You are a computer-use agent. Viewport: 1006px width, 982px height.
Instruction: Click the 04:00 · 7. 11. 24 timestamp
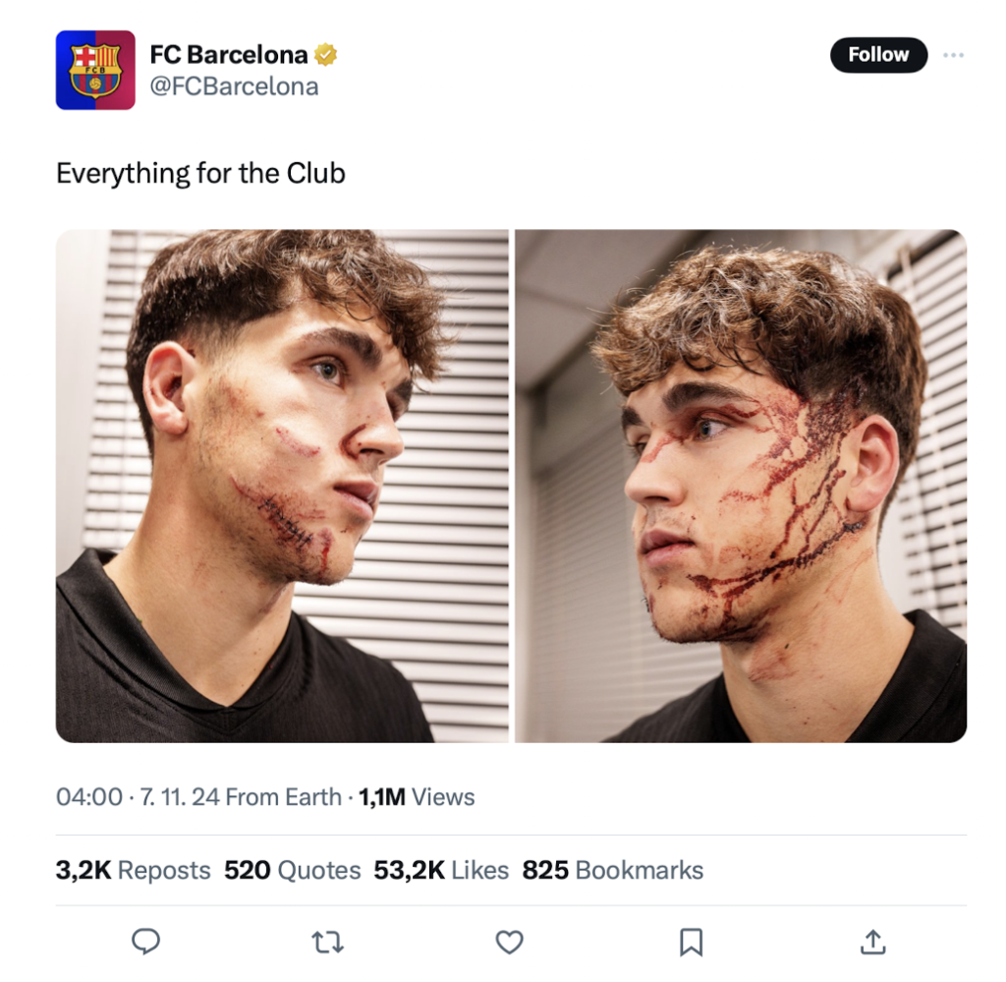[x=138, y=796]
